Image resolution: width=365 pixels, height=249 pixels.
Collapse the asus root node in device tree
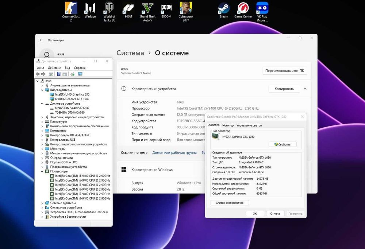38,81
